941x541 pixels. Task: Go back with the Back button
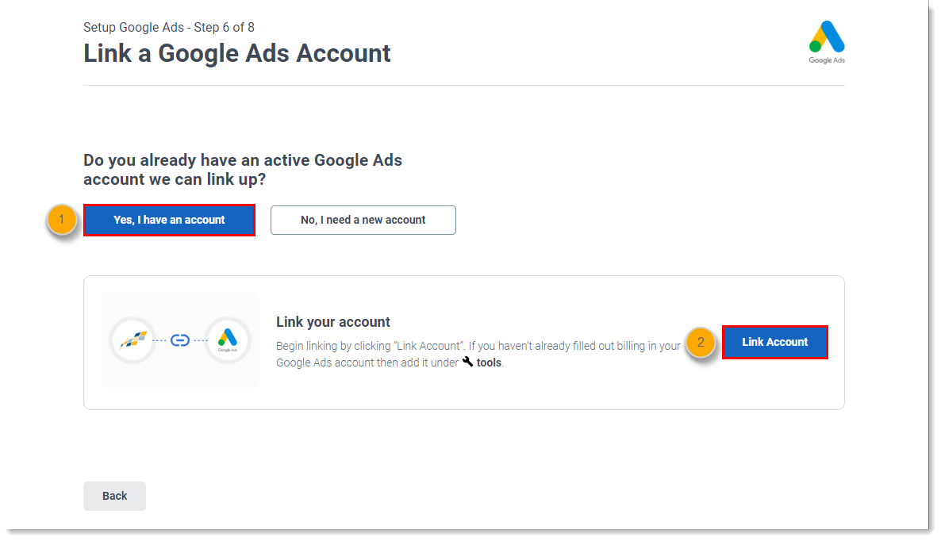[x=114, y=496]
